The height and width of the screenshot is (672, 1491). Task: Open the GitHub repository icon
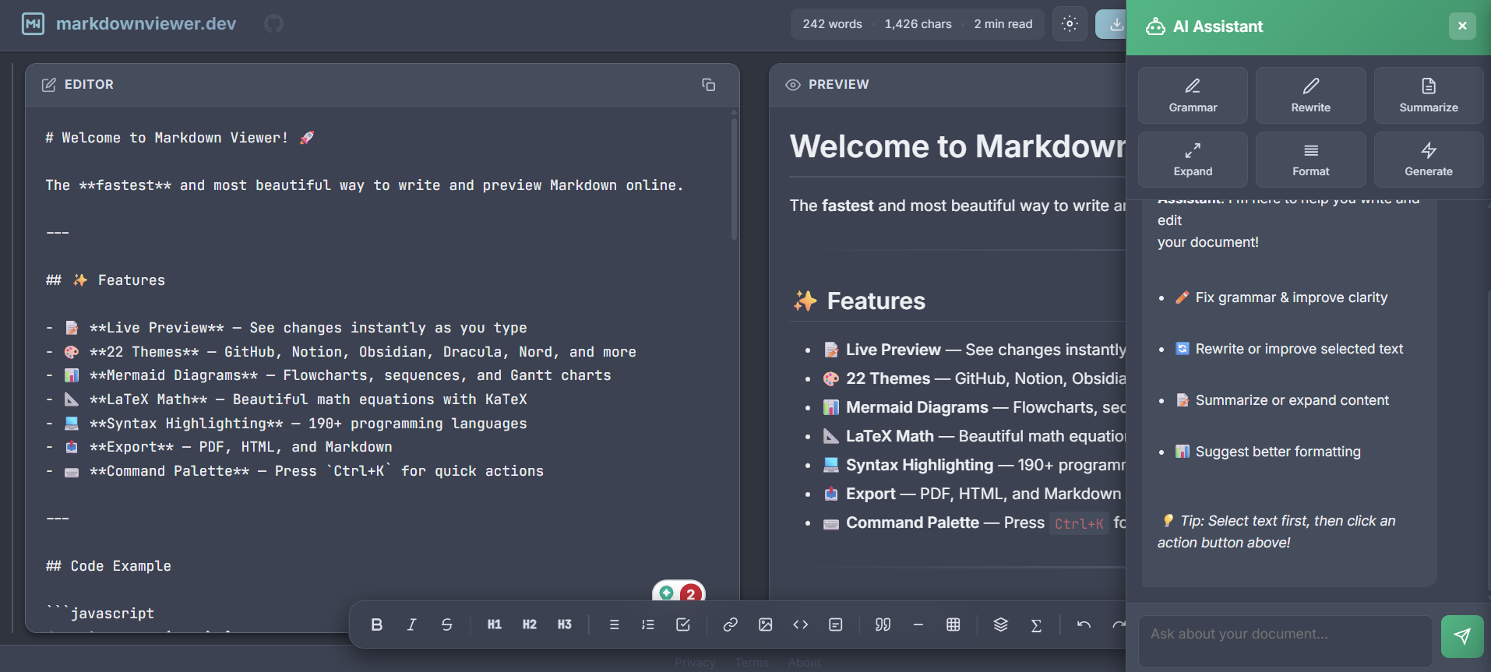273,24
